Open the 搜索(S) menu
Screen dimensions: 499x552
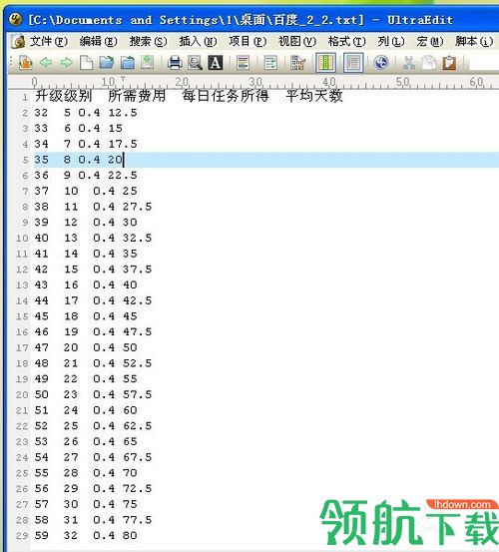tap(148, 42)
